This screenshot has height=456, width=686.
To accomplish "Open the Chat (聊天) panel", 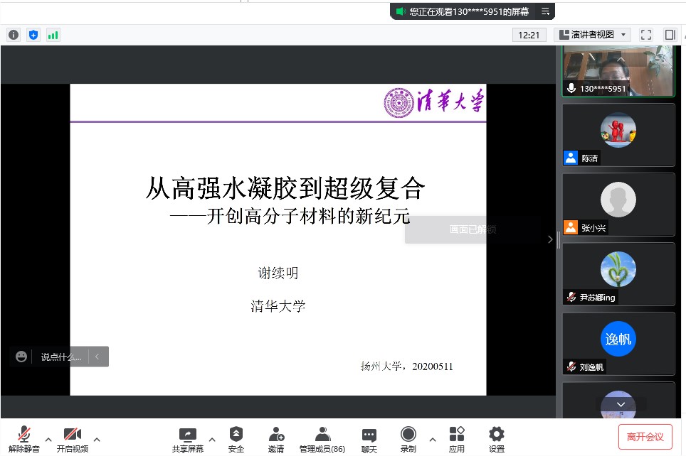I will 369,439.
